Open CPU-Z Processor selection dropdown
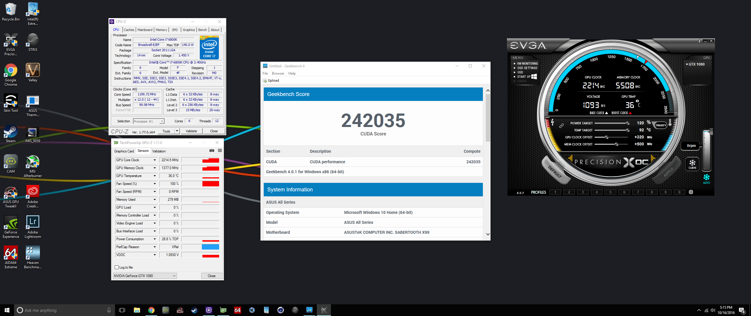Screen dimensions: 751x316 point(149,121)
